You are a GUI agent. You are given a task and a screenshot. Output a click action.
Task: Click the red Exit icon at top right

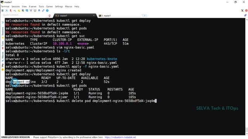click(246, 10)
